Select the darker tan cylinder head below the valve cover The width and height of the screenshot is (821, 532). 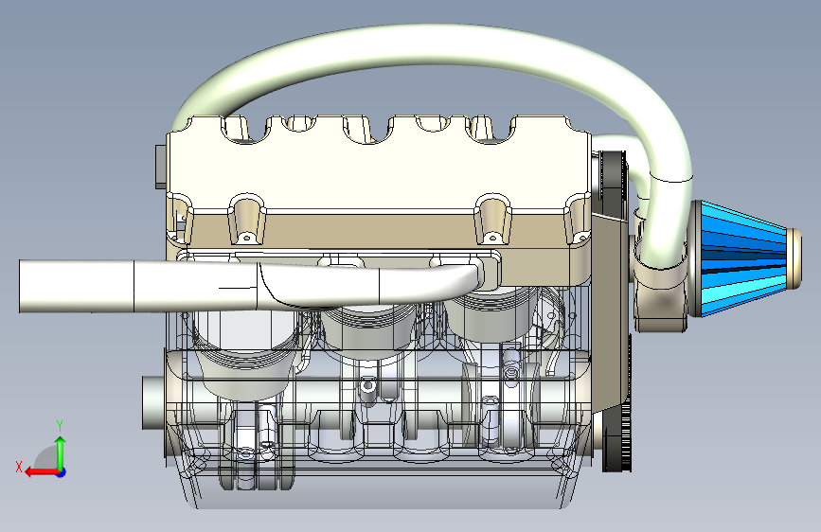(x=379, y=230)
